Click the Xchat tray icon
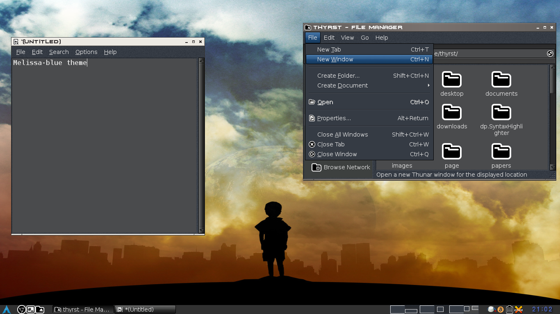The width and height of the screenshot is (560, 314). click(x=519, y=310)
